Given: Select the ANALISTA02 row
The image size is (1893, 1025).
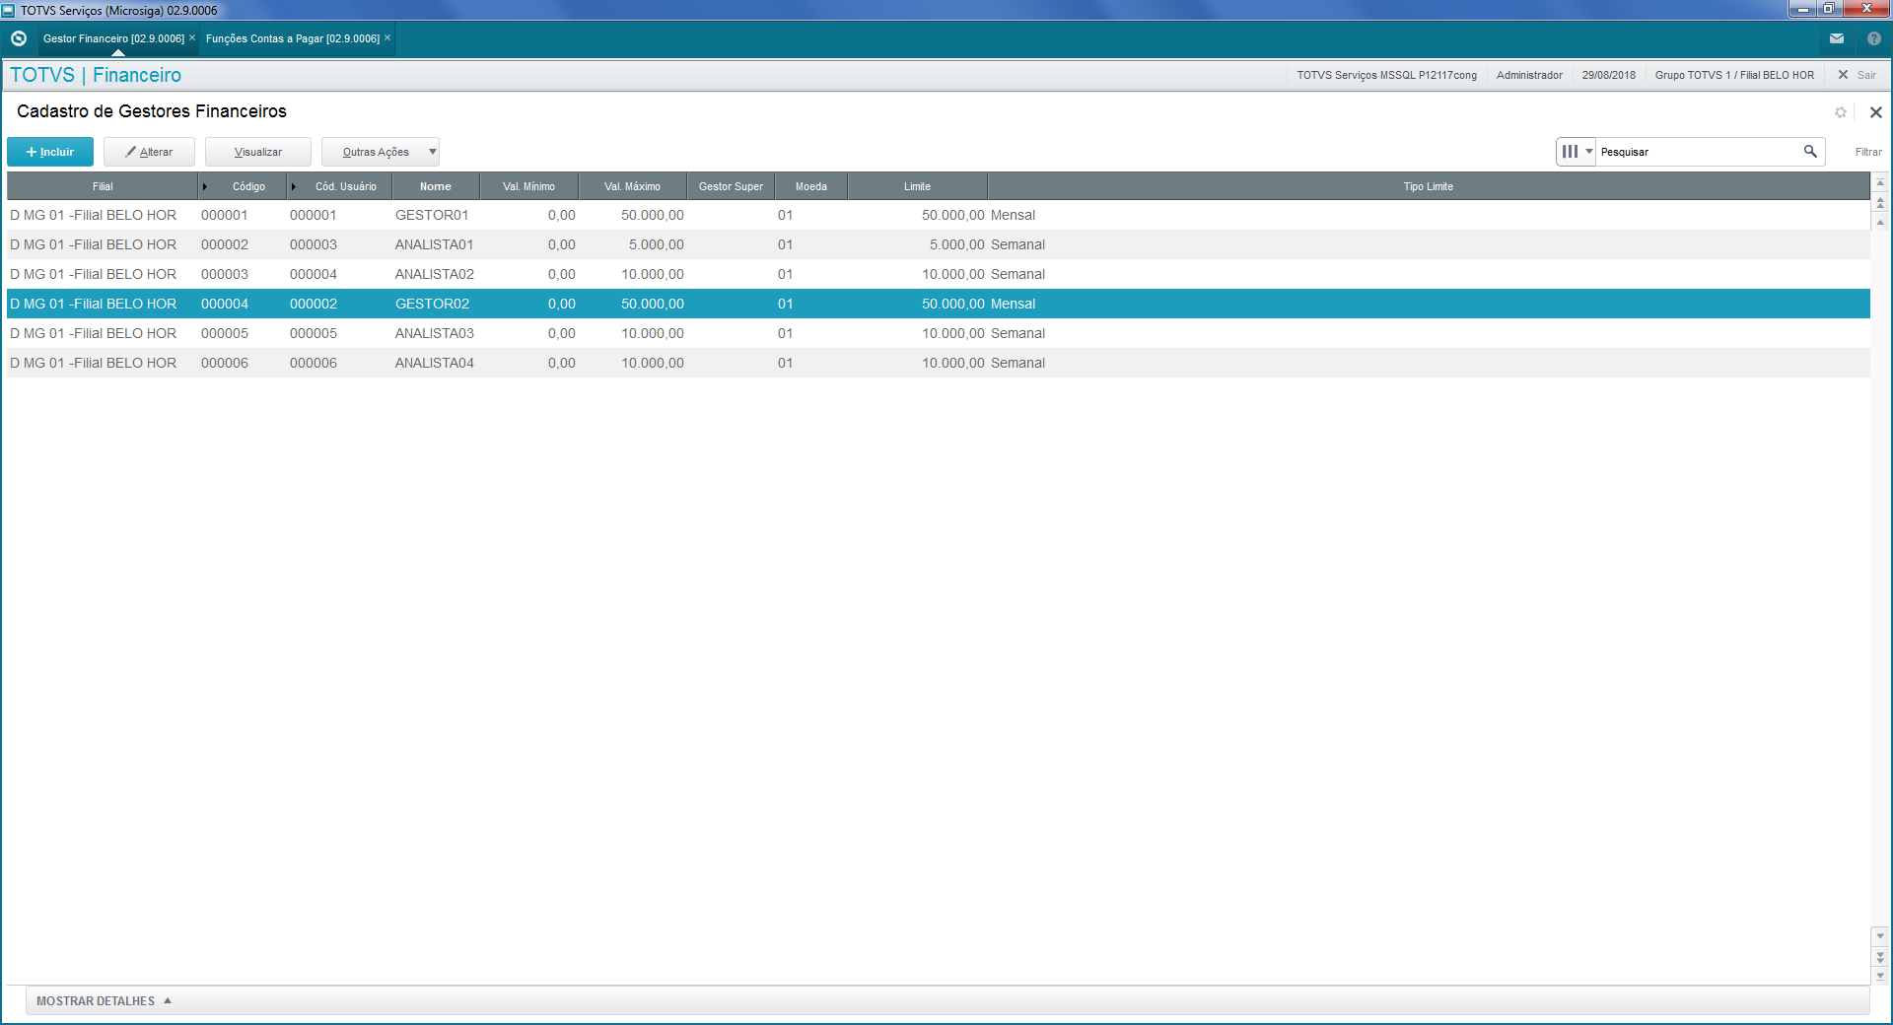Looking at the screenshot, I should 938,274.
